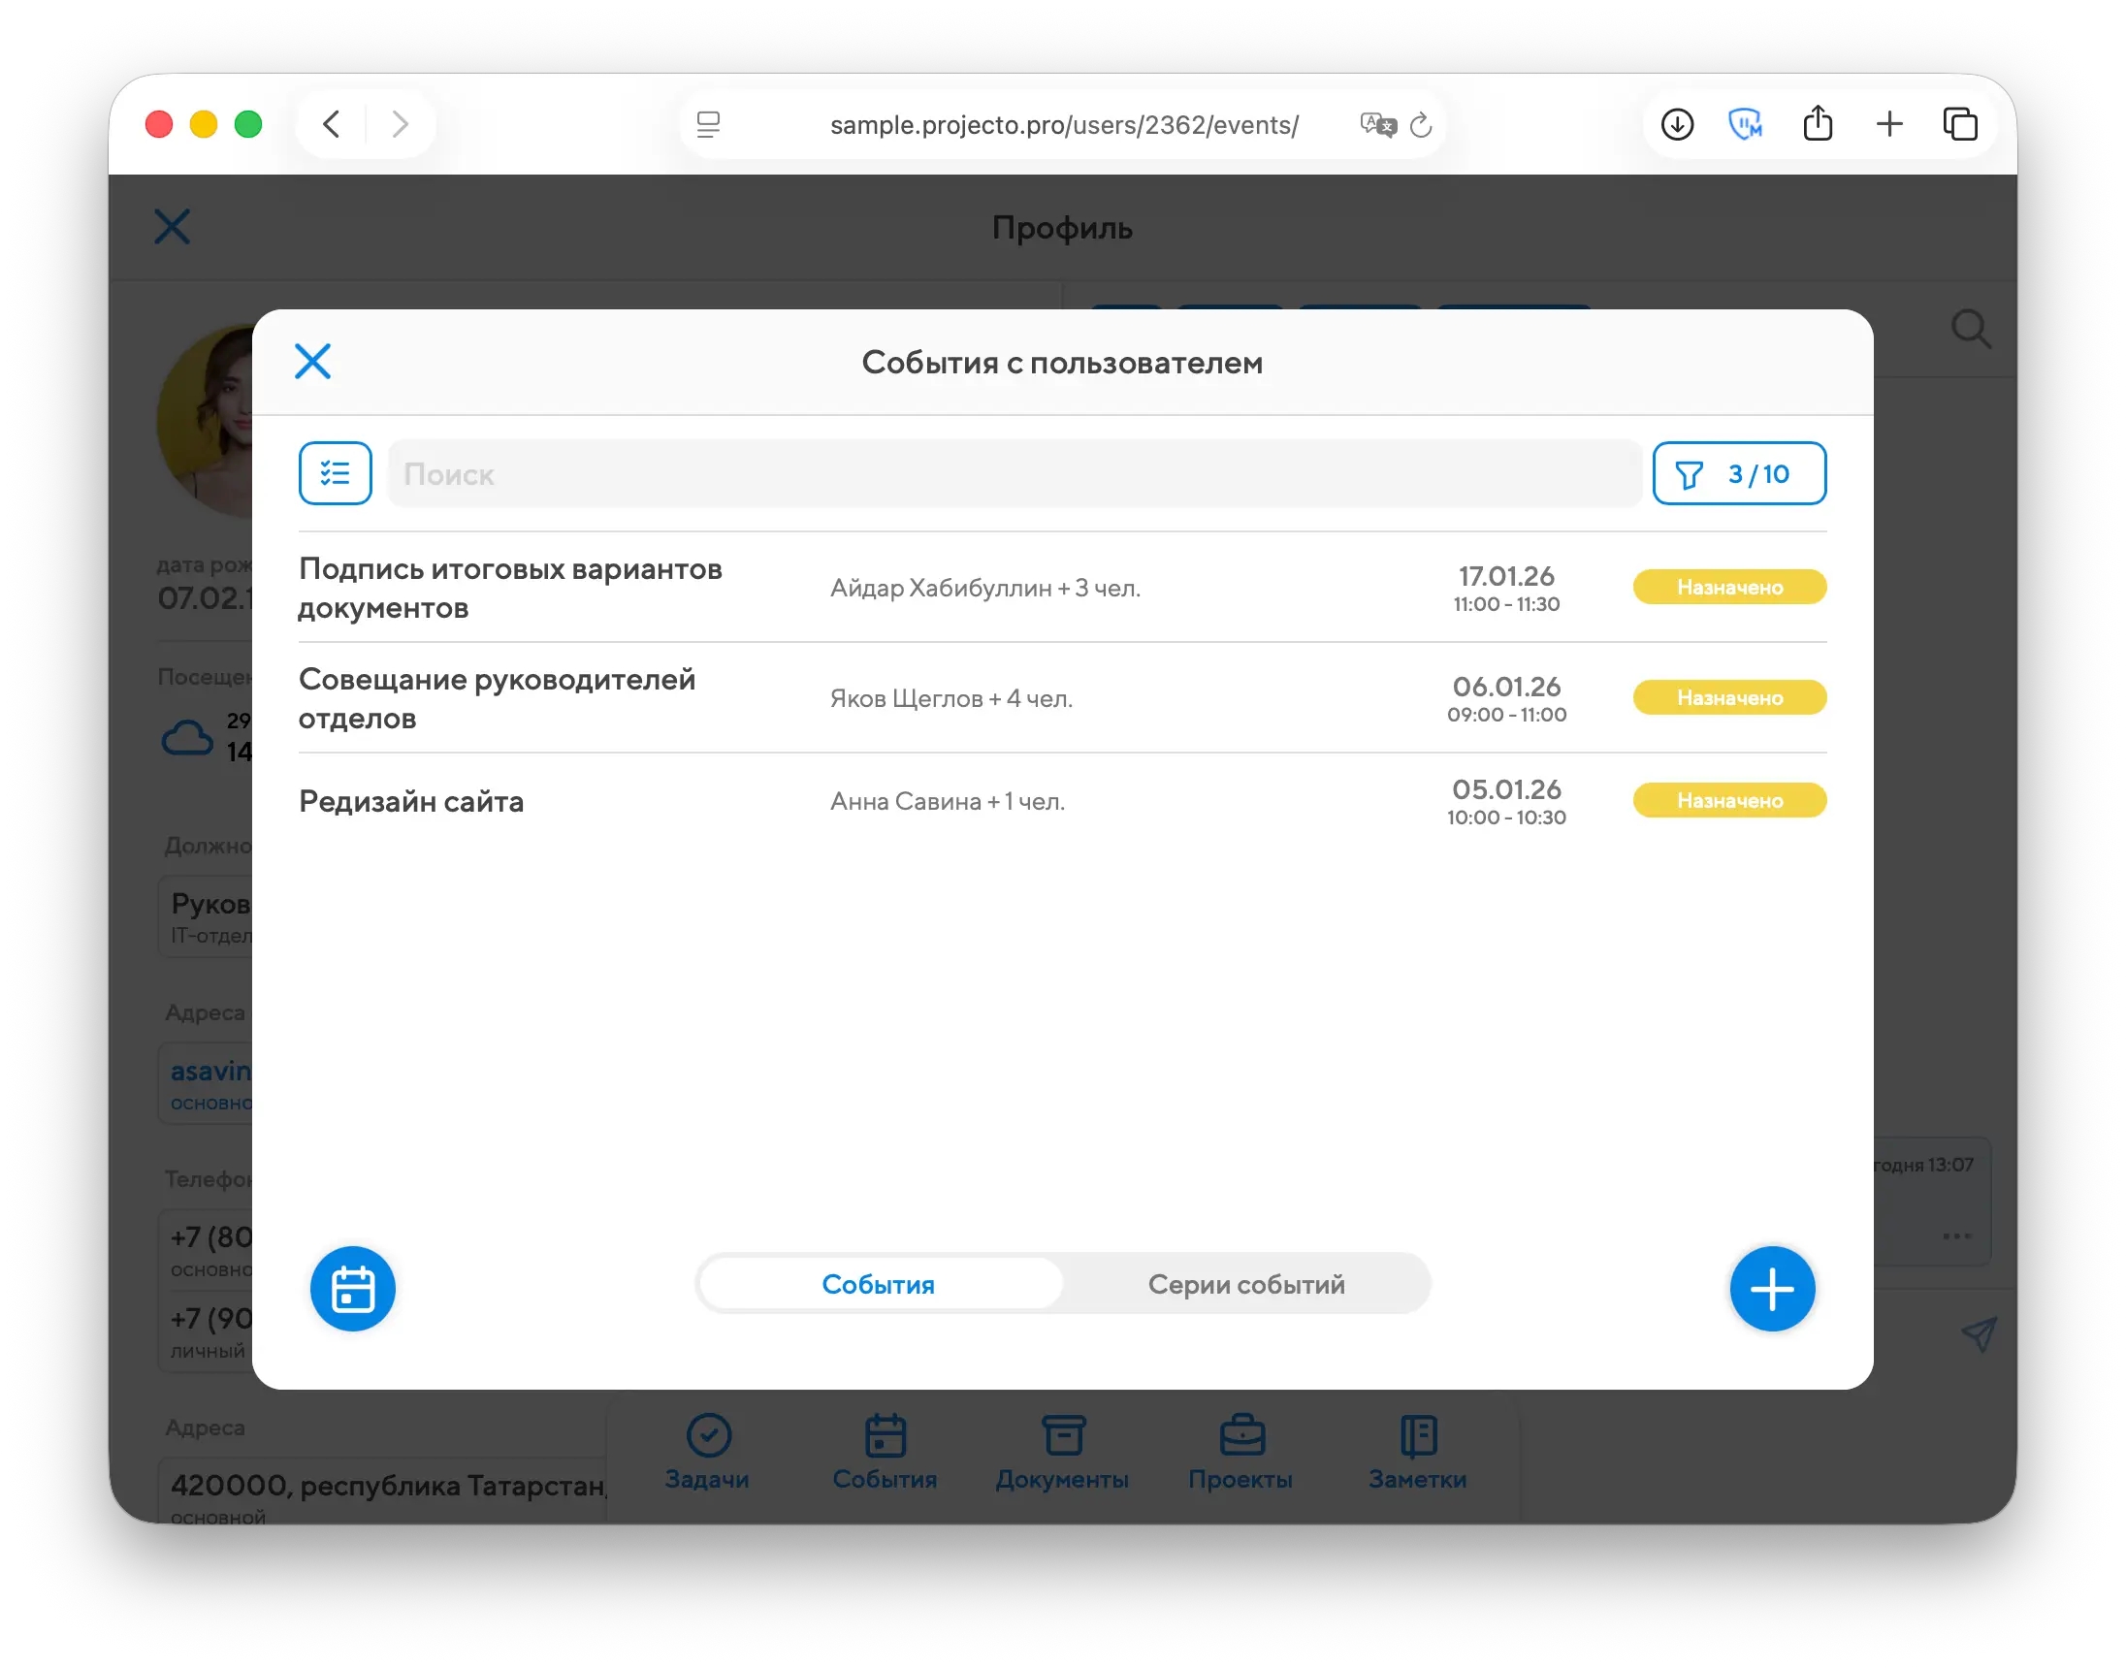Focus the Поиск search field

click(1013, 473)
